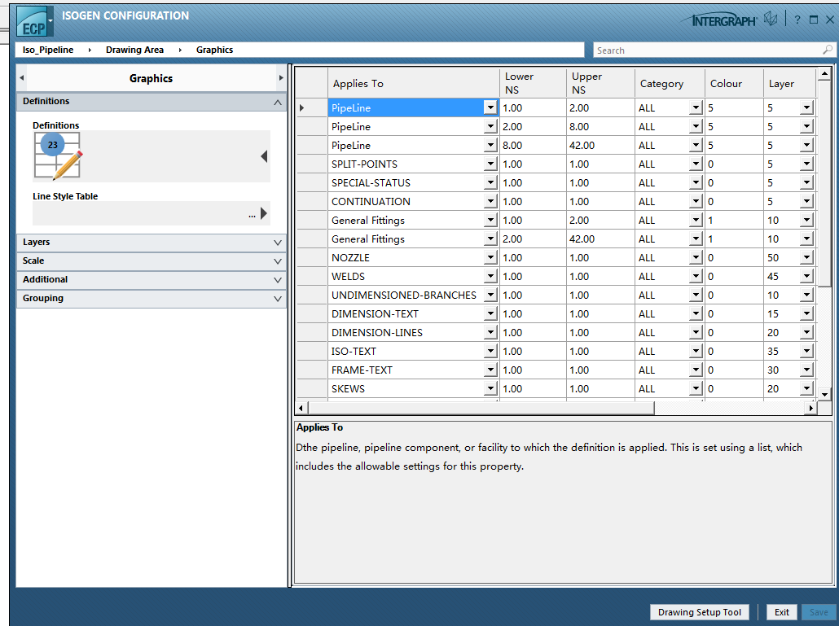Screen dimensions: 839x626
Task: Click the search magnifier icon
Action: pos(828,50)
